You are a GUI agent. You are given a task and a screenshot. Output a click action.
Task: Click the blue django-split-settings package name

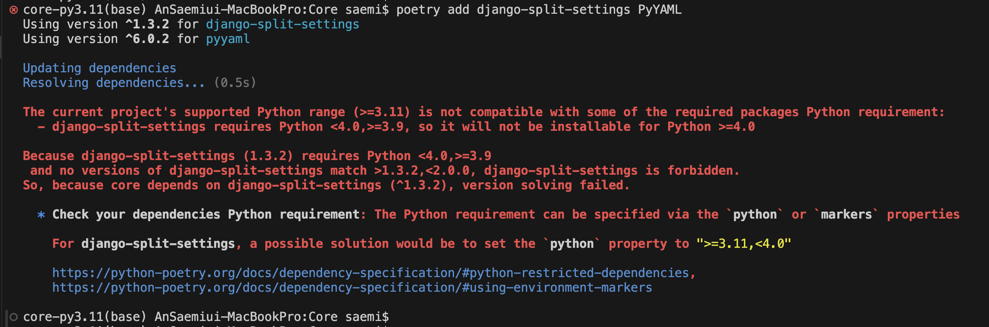click(x=282, y=25)
